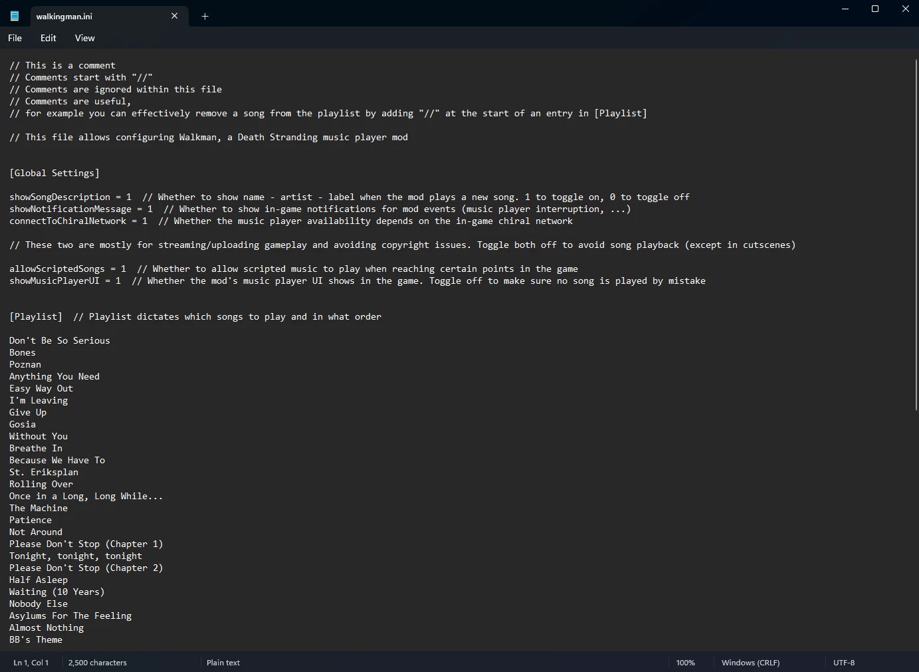Click the 100% zoom level in status bar

click(685, 663)
